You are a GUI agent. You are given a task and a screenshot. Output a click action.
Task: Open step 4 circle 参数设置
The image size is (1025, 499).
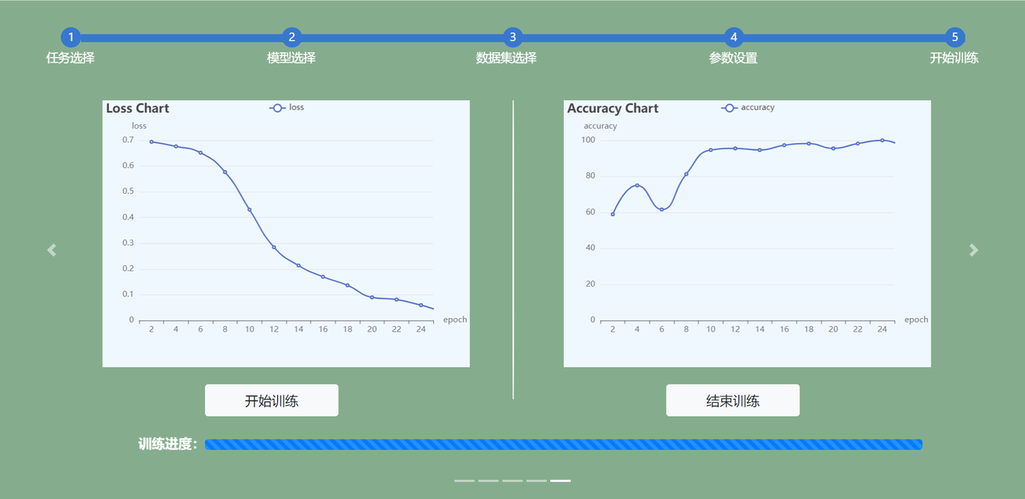pyautogui.click(x=734, y=38)
